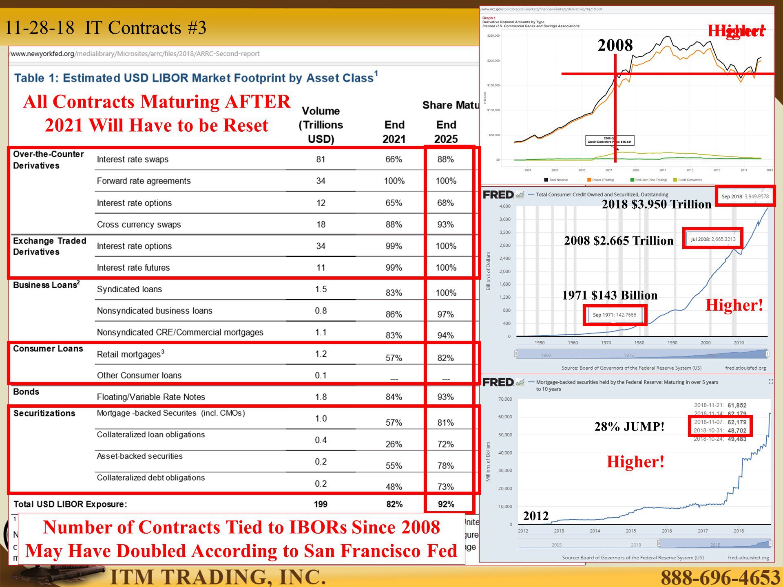
Task: Select the Business Loans category heading
Action: [46, 285]
